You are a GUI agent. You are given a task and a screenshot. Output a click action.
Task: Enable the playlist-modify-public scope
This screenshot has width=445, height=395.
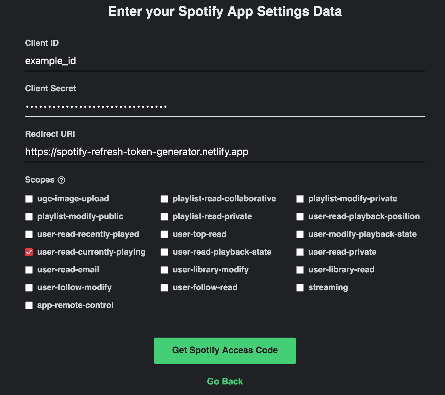[x=29, y=217]
